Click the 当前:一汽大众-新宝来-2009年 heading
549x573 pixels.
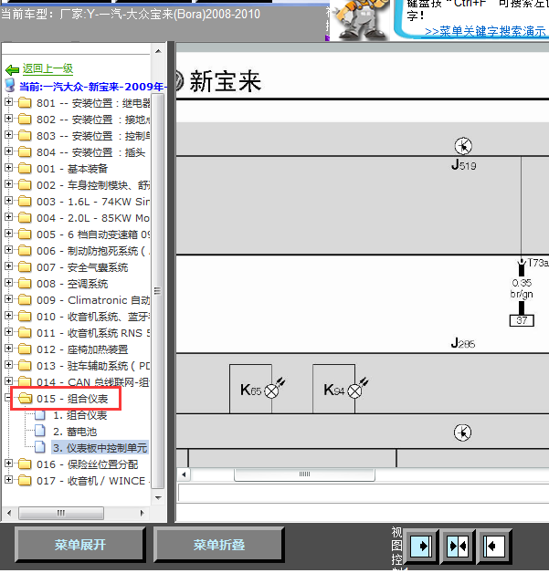[x=93, y=87]
